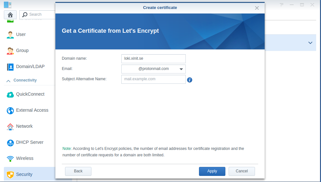The width and height of the screenshot is (321, 182).
Task: Collapse the Connectivity section
Action: (x=8, y=81)
